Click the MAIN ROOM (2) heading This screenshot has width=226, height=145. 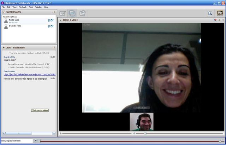10,17
